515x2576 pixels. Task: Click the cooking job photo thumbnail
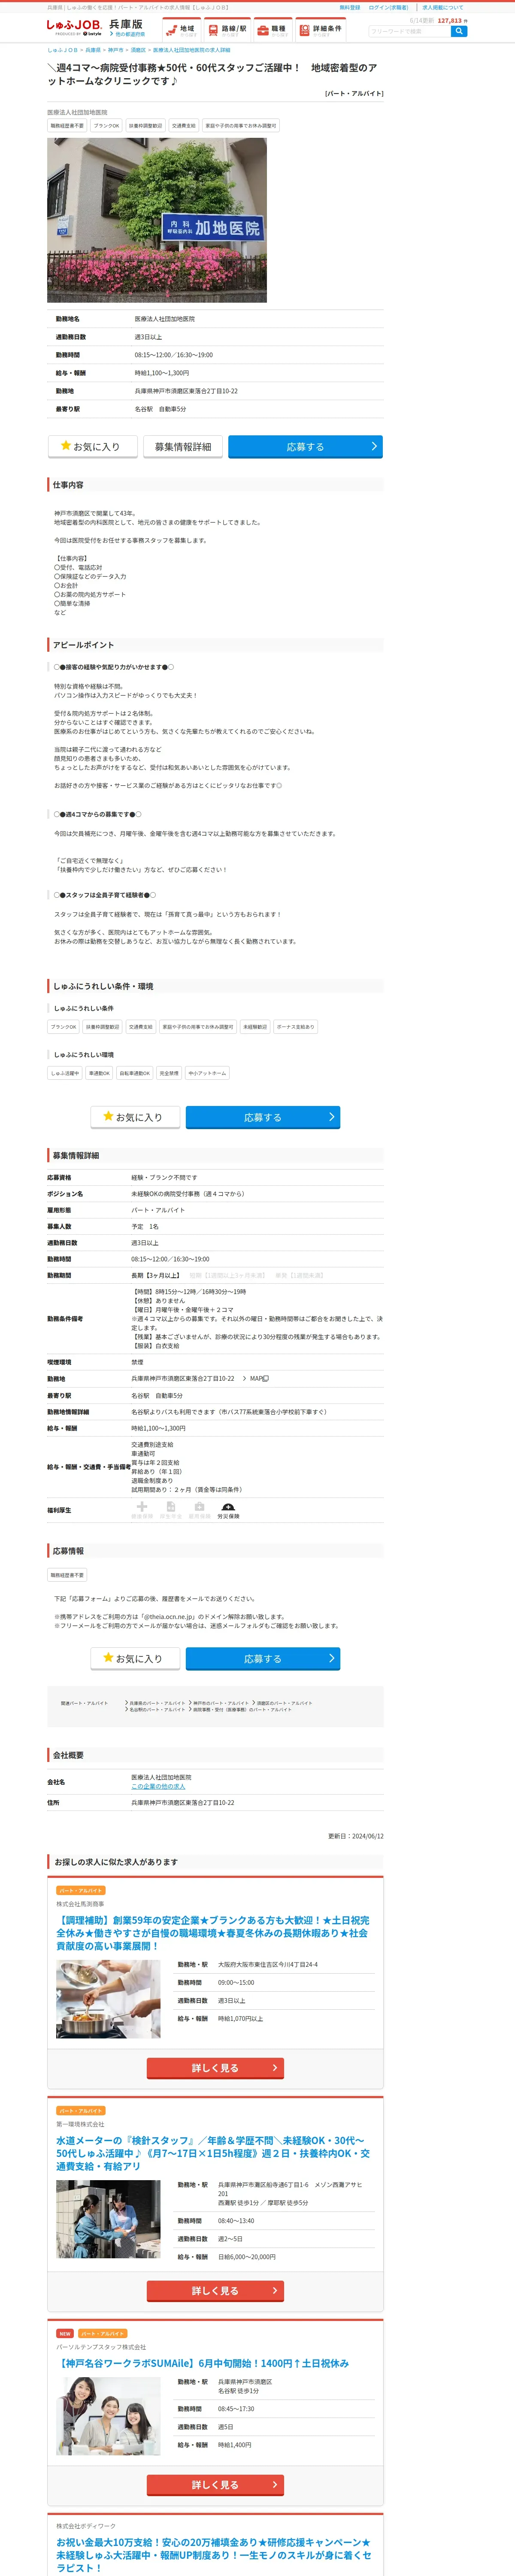(108, 1999)
